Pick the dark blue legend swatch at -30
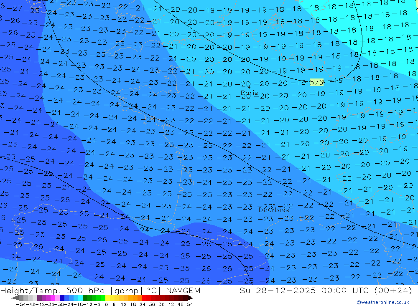The width and height of the screenshot is (418, 306). point(62,298)
